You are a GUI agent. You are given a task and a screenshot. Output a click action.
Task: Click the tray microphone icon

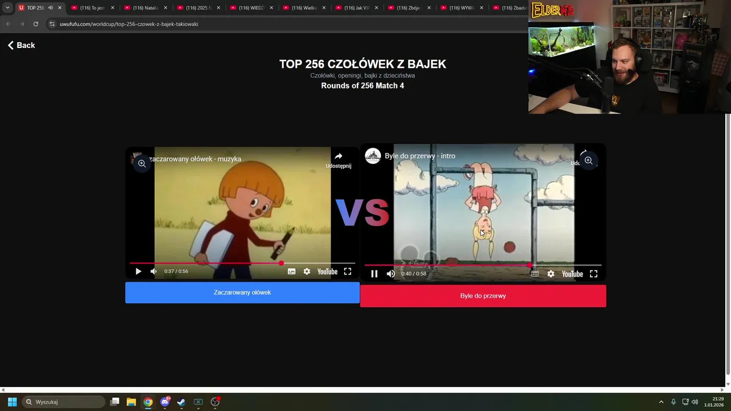pyautogui.click(x=673, y=402)
